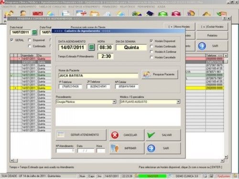Click the red X icon on CANCELAR

115,135
